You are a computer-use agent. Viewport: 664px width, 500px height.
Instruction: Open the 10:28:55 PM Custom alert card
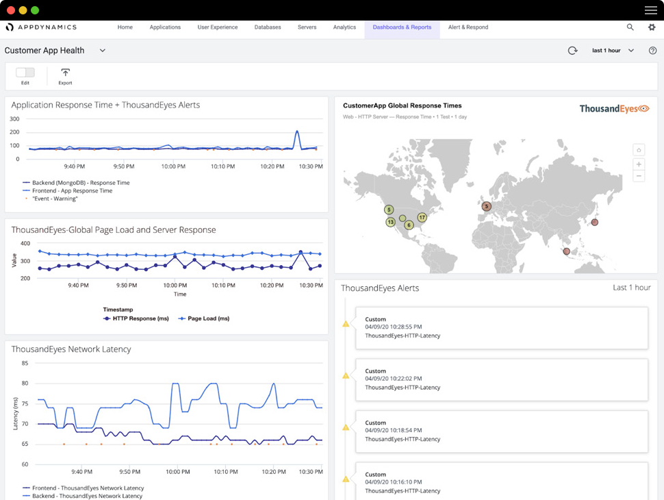[501, 327]
